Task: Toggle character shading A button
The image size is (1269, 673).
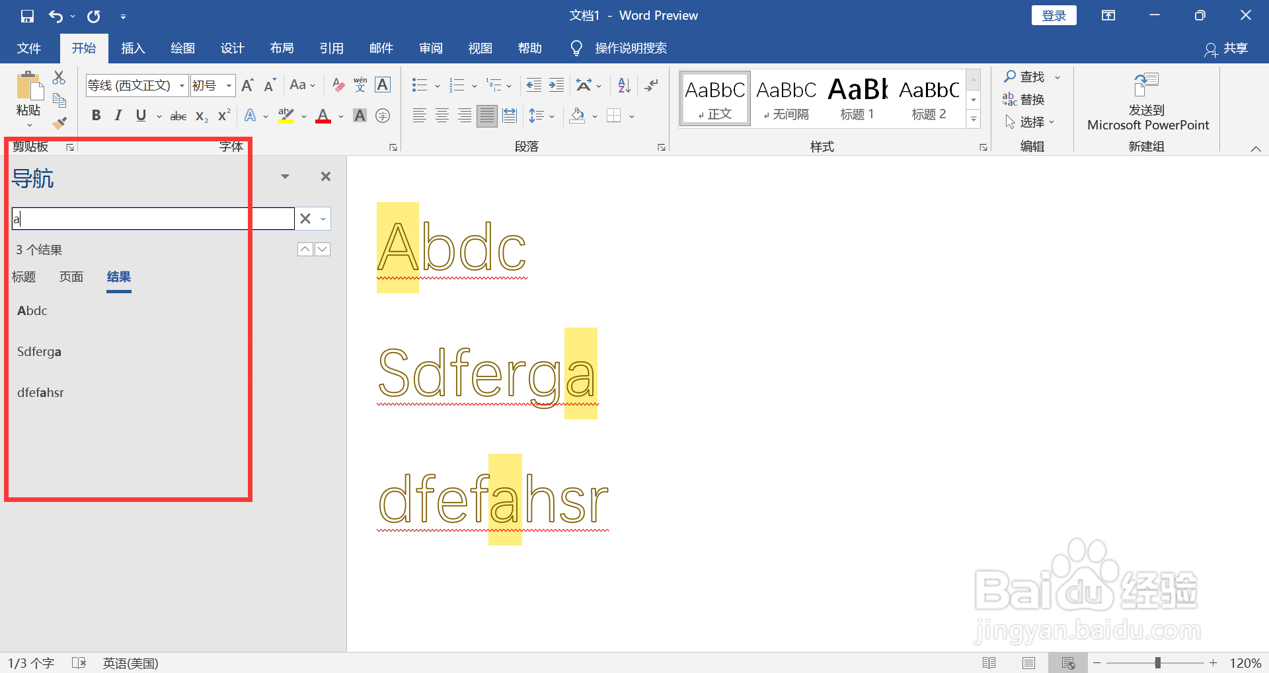Action: coord(360,116)
